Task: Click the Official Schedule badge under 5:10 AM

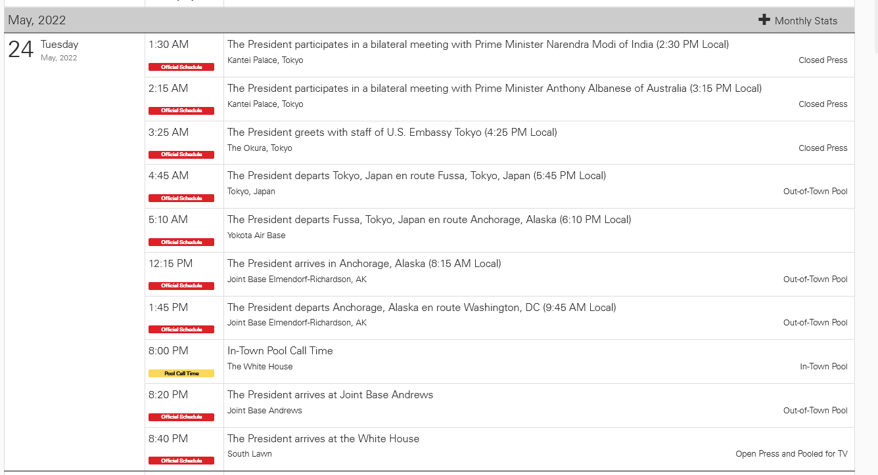Action: [181, 242]
